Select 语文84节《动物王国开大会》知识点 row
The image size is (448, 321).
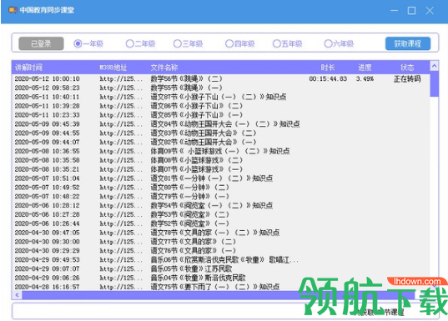pyautogui.click(x=221, y=124)
